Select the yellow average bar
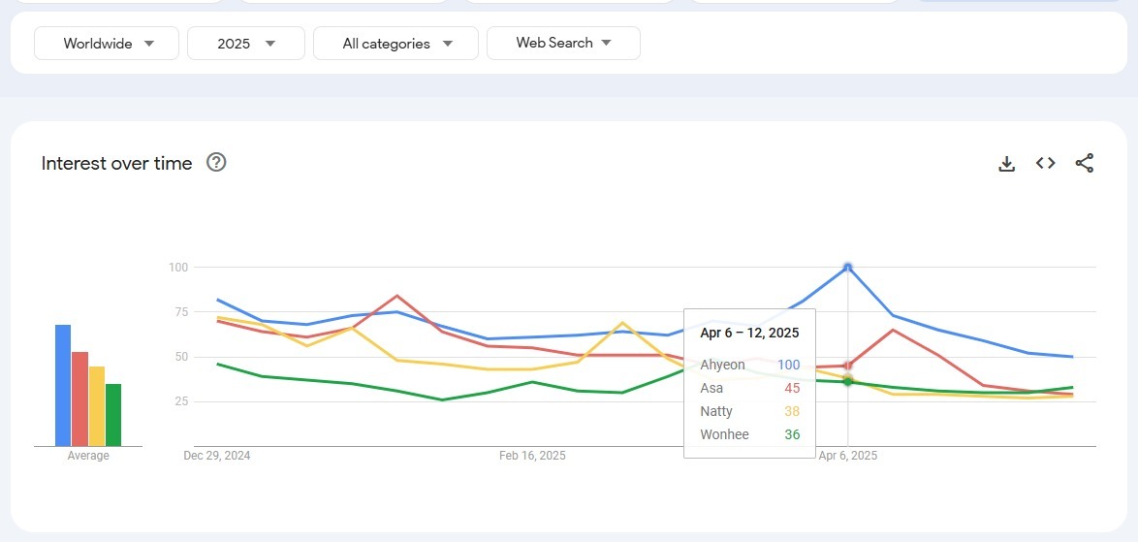This screenshot has height=542, width=1138. point(97,406)
